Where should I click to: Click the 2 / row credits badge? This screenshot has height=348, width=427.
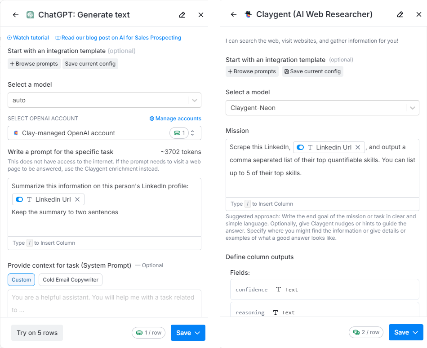coord(366,332)
